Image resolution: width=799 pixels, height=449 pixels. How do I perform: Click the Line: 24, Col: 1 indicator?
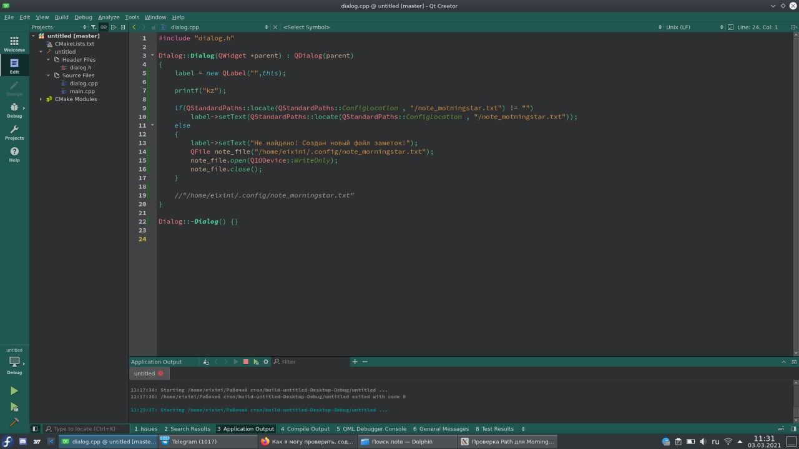pos(757,27)
